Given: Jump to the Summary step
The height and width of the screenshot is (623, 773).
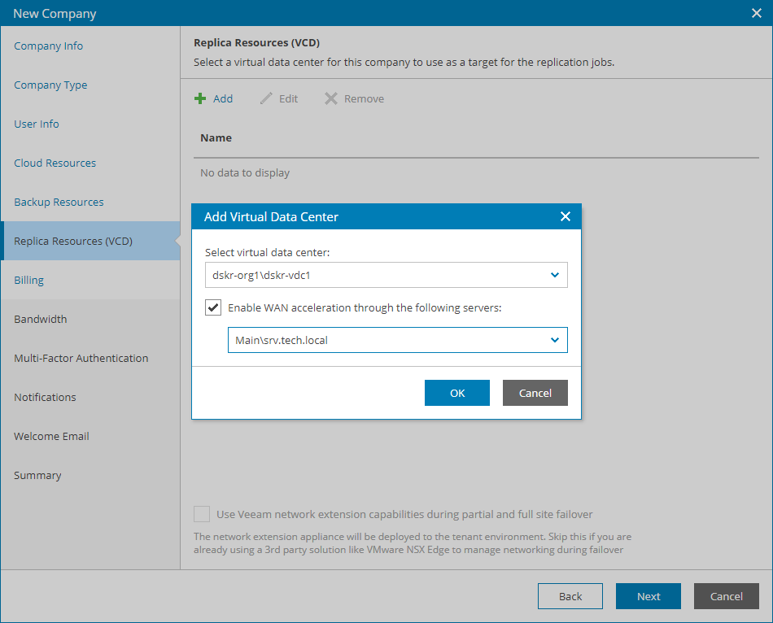Looking at the screenshot, I should (37, 475).
